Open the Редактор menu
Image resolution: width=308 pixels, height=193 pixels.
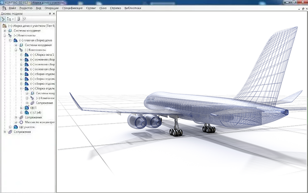click(x=26, y=8)
